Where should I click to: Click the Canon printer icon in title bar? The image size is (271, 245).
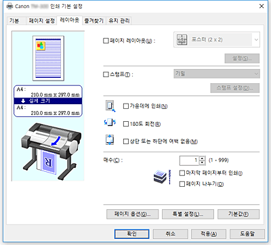[x=9, y=6]
